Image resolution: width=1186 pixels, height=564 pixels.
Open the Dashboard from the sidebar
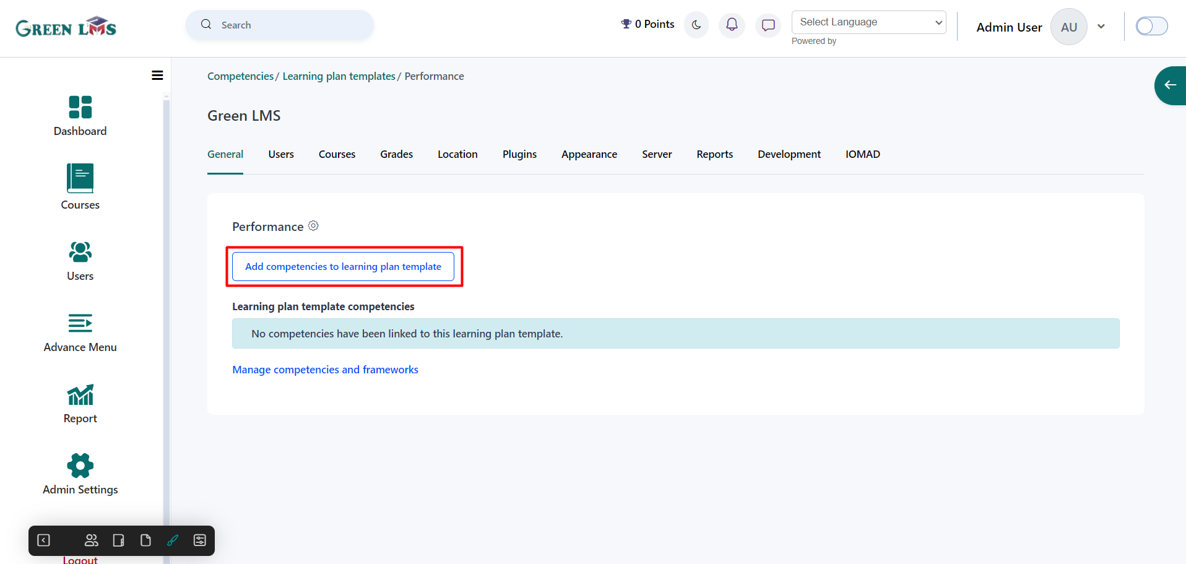pyautogui.click(x=80, y=116)
